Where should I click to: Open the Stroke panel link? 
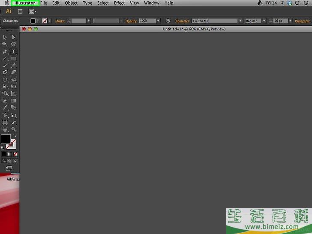60,21
